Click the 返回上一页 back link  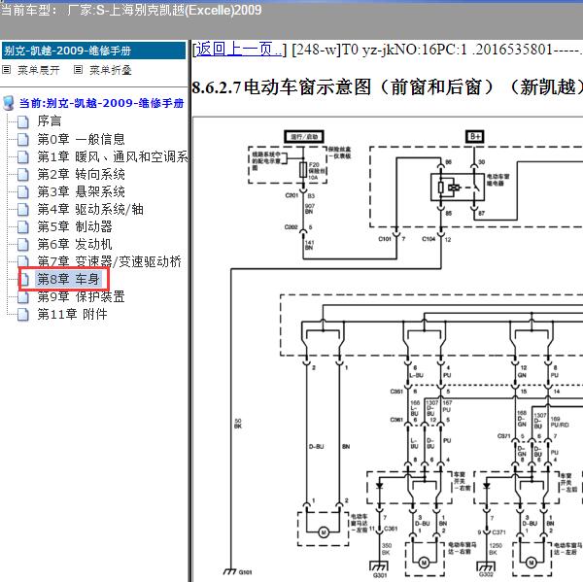coord(239,50)
